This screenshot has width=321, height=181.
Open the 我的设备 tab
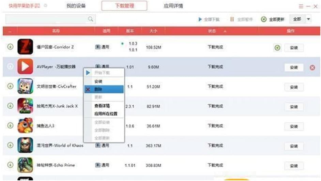pyautogui.click(x=76, y=6)
